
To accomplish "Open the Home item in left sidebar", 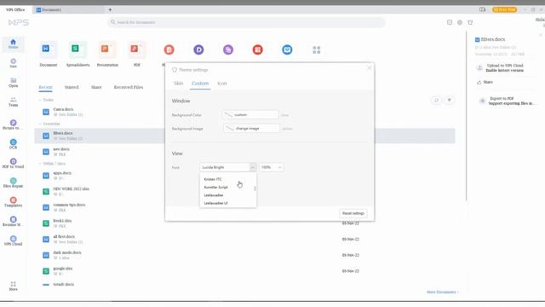I will click(x=14, y=43).
